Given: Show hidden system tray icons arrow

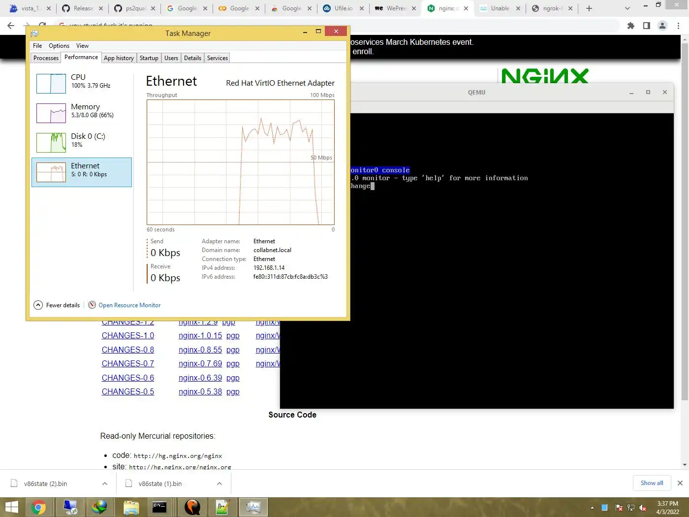Looking at the screenshot, I should [592, 508].
